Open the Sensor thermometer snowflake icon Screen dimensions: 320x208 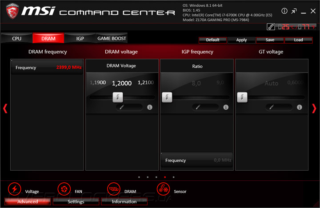[163, 189]
